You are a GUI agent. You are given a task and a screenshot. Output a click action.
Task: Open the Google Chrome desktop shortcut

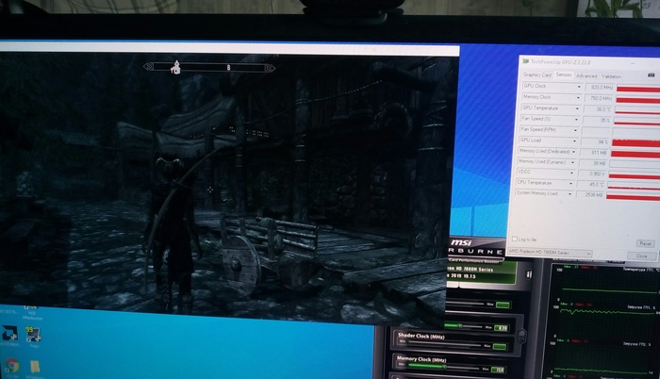[12, 365]
